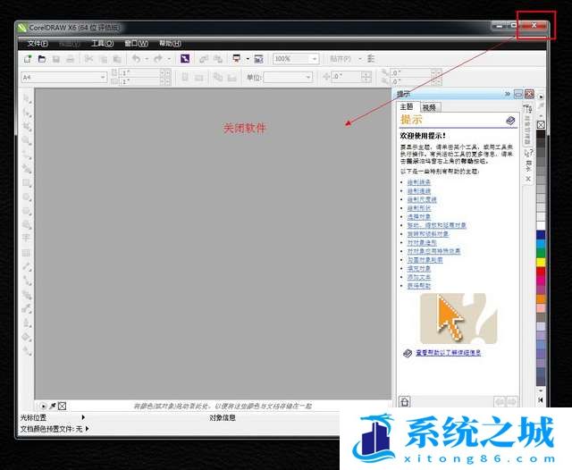Screen dimensions: 572x470
Task: Pick the yellow swatch in color palette
Action: coord(541,262)
